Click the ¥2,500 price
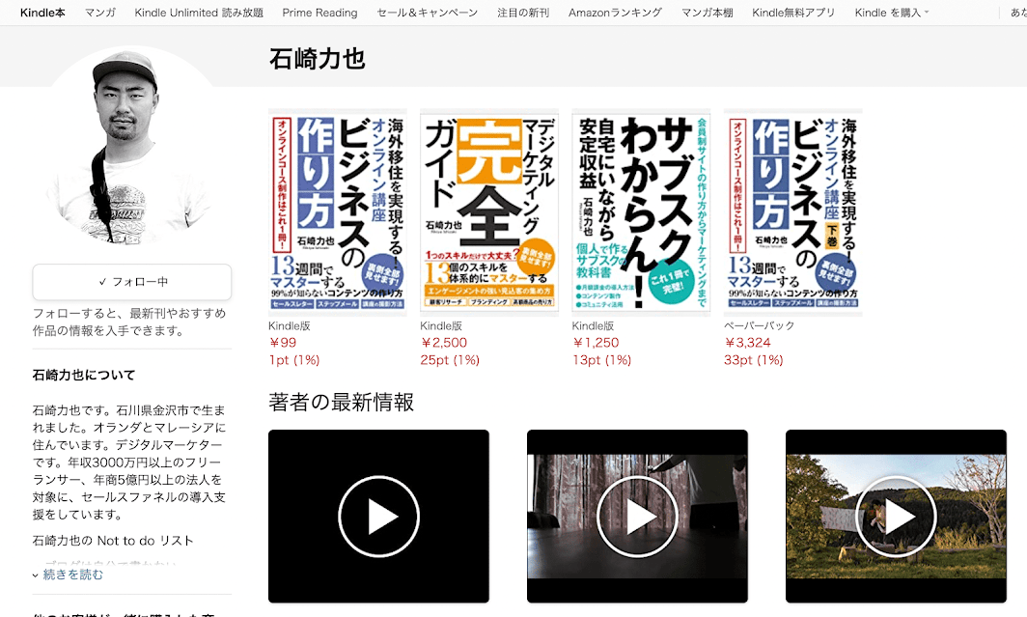Viewport: 1027px width, 617px height. [x=444, y=343]
